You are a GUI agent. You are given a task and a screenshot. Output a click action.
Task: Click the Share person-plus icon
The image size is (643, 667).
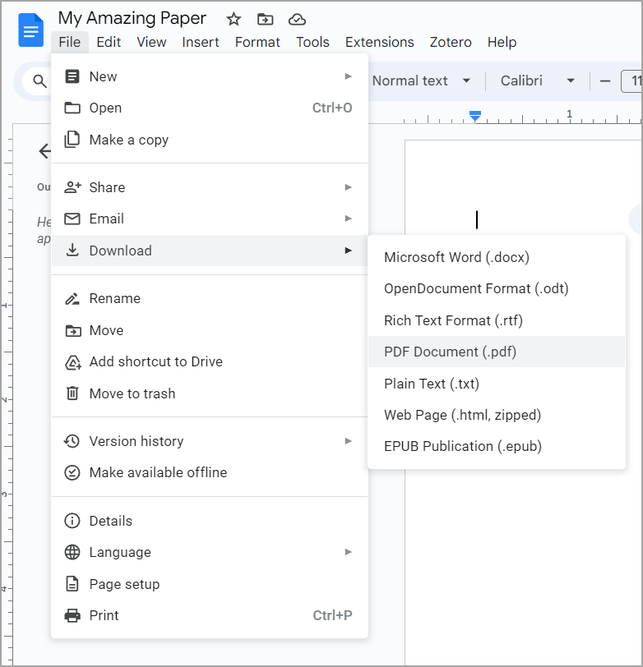click(x=72, y=187)
